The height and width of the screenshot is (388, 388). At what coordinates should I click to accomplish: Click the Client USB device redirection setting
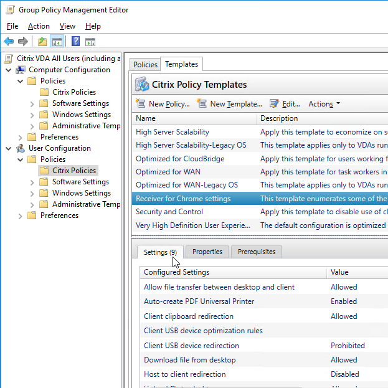pyautogui.click(x=264, y=346)
